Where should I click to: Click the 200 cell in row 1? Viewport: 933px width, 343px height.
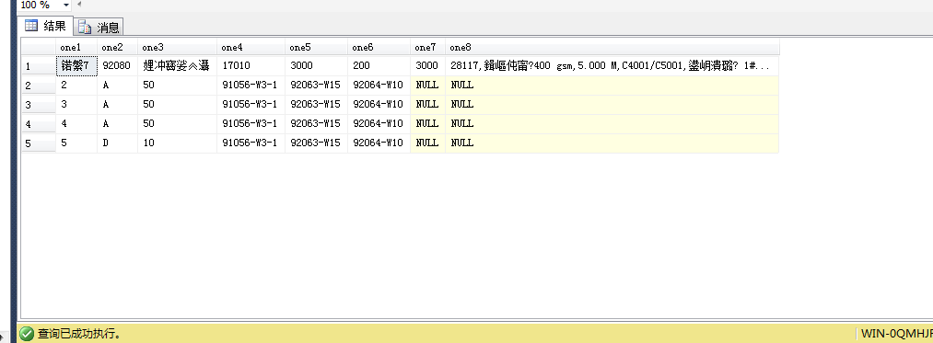(x=379, y=66)
